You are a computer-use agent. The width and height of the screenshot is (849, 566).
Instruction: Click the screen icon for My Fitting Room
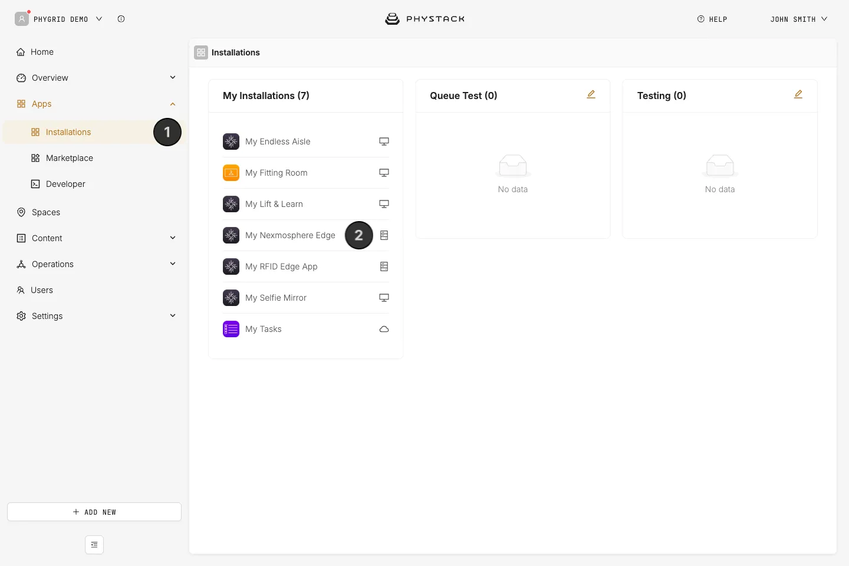(x=384, y=173)
